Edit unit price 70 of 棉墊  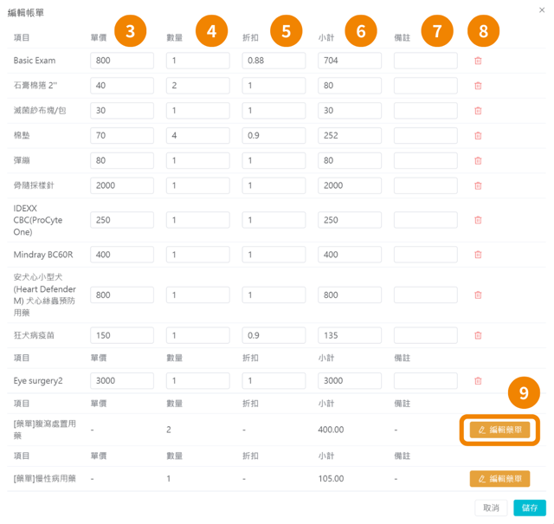click(122, 135)
